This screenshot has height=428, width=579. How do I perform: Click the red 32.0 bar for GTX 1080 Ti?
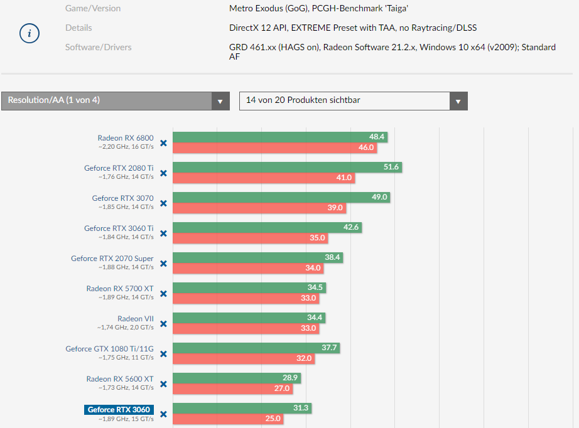(244, 358)
